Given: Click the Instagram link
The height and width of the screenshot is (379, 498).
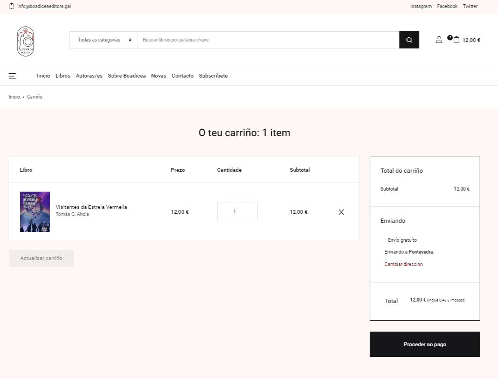Looking at the screenshot, I should click(421, 6).
